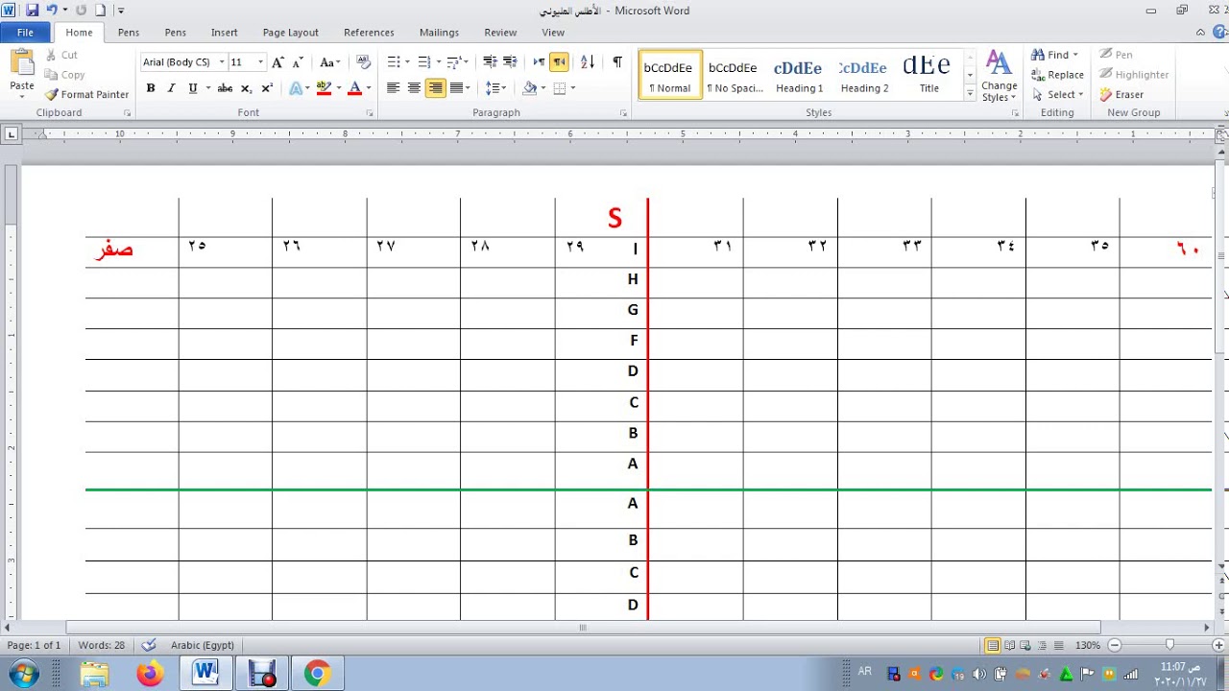Increase paragraph indent

(510, 62)
